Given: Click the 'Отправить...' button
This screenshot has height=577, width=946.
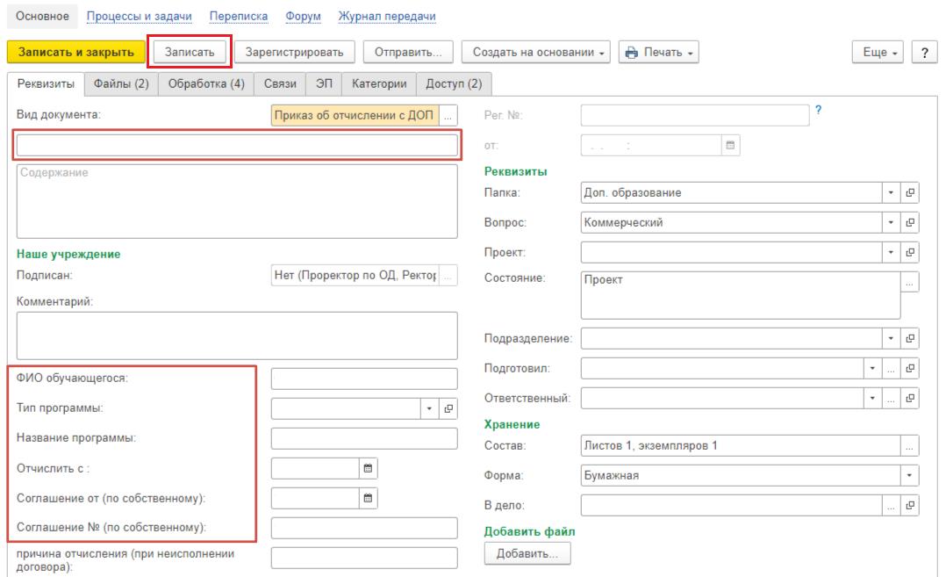Looking at the screenshot, I should (408, 52).
